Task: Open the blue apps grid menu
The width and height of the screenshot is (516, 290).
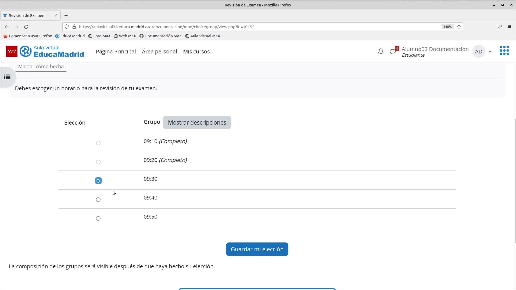Action: click(x=504, y=51)
